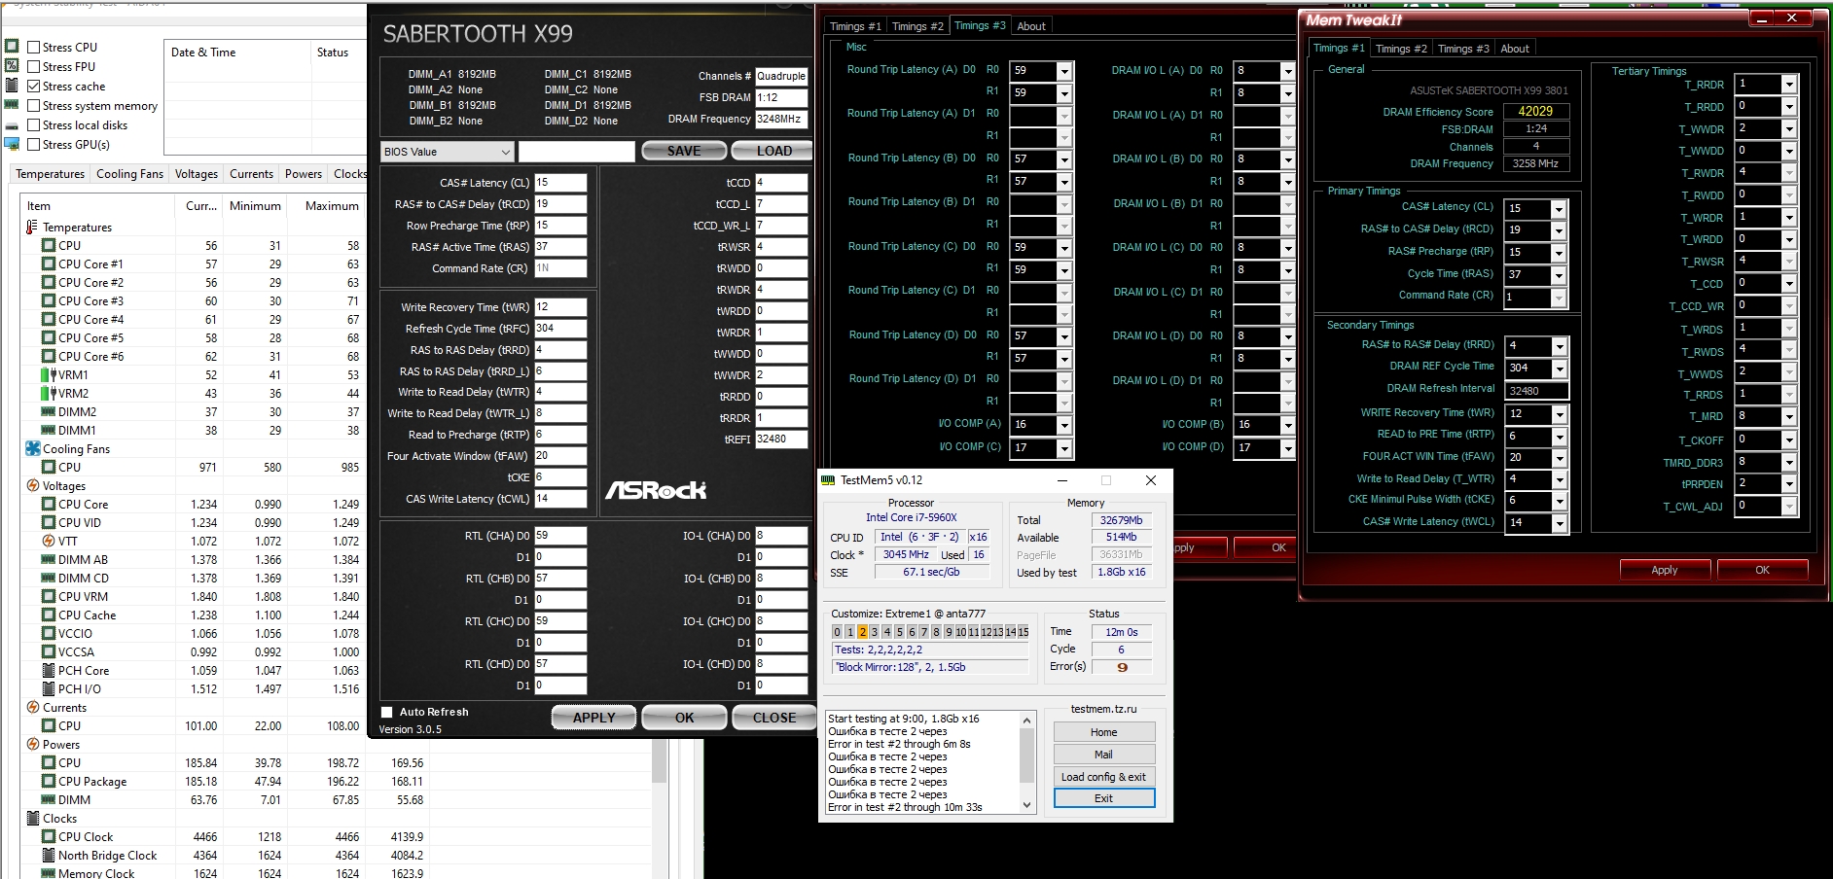Open the BIOS Value dropdown
Image resolution: width=1833 pixels, height=879 pixels.
pos(447,152)
